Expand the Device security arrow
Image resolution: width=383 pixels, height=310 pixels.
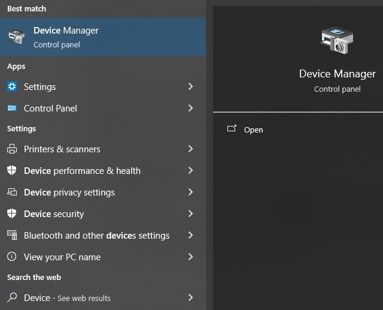click(190, 213)
